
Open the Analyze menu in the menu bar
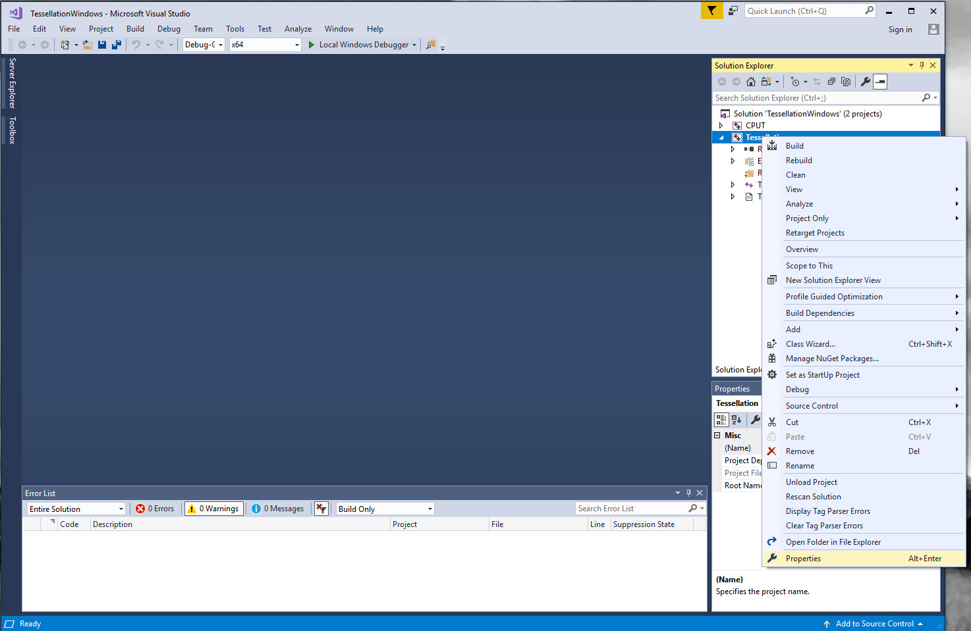coord(298,29)
